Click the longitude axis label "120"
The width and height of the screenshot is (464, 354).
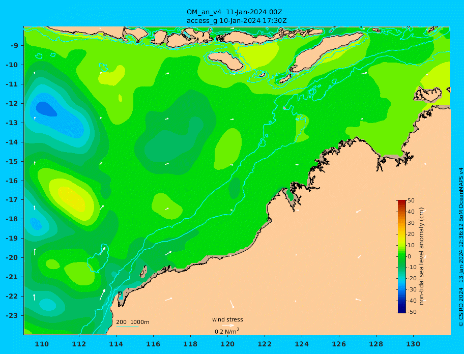227,344
